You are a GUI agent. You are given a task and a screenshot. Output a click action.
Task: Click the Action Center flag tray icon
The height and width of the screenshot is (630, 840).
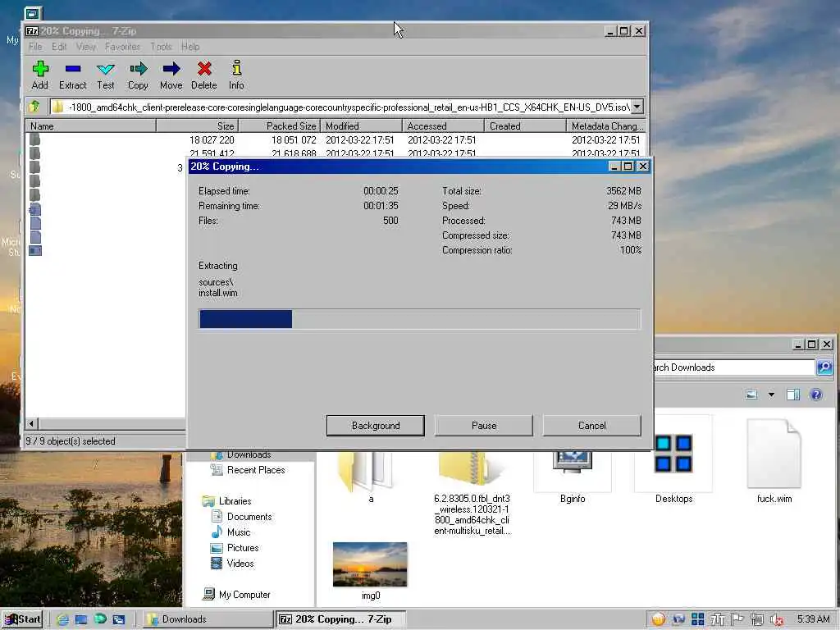pos(737,619)
